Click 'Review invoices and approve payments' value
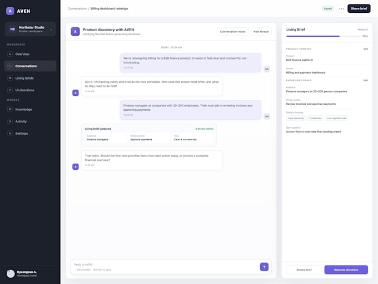 click(x=311, y=104)
